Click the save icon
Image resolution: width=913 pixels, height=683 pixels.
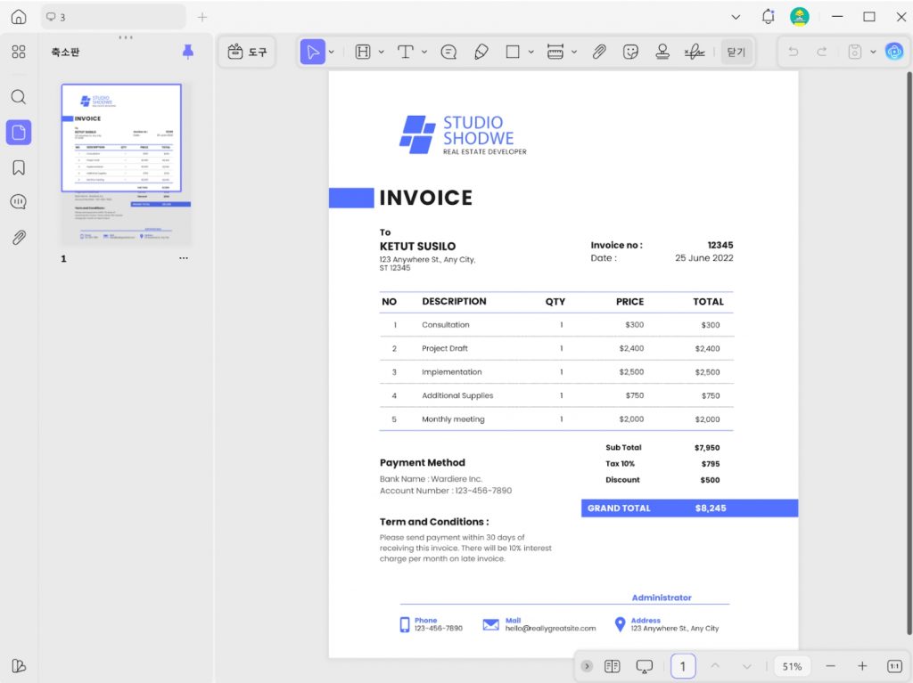tap(854, 52)
